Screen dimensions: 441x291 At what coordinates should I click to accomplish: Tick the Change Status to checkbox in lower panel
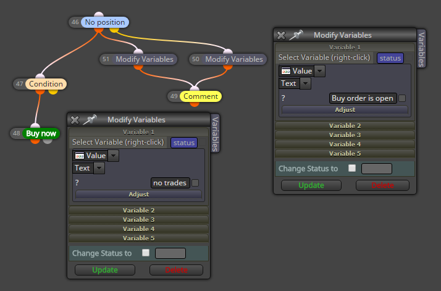click(146, 253)
